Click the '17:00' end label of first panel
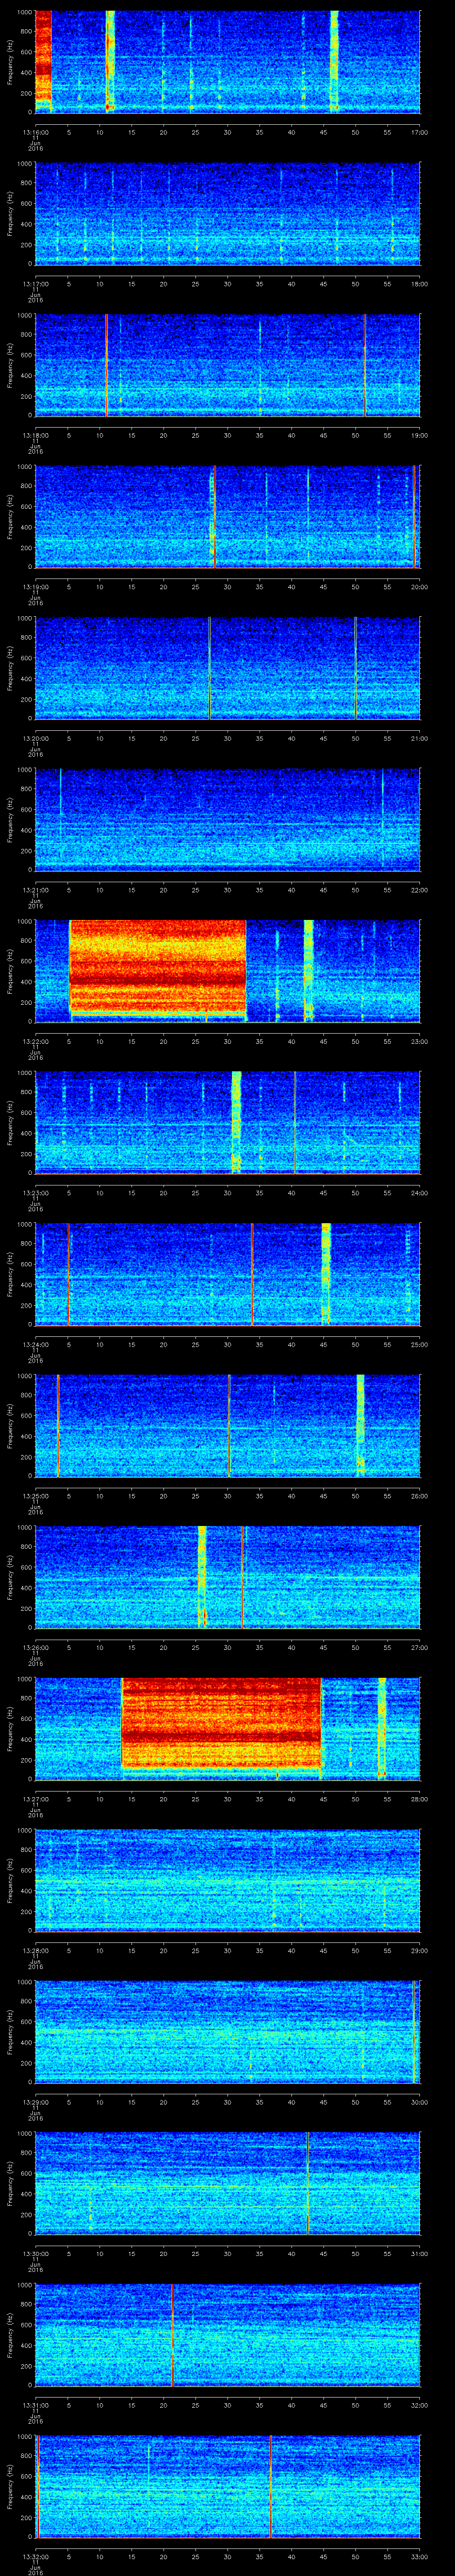 (420, 132)
